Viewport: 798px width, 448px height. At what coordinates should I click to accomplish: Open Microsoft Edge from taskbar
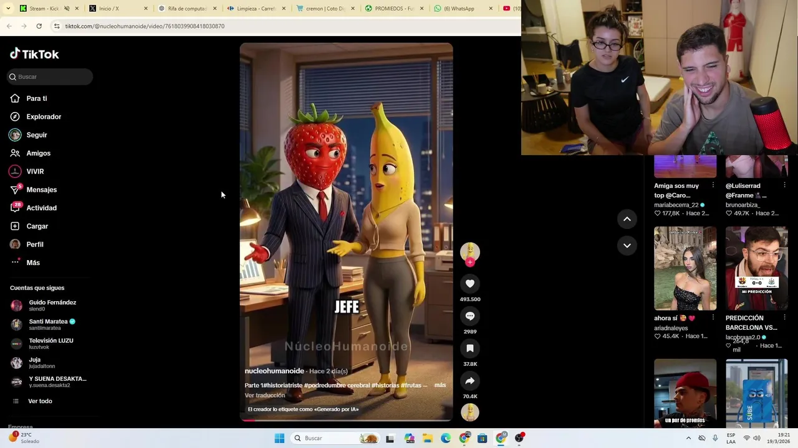pos(446,438)
